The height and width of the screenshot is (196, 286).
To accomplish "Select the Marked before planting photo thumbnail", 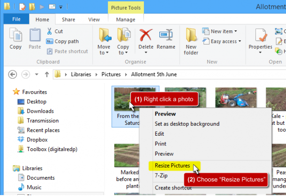I will (127, 155).
